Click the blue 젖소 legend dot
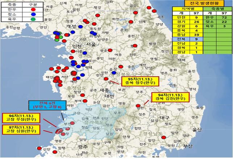233x159 pixels. pos(33,14)
